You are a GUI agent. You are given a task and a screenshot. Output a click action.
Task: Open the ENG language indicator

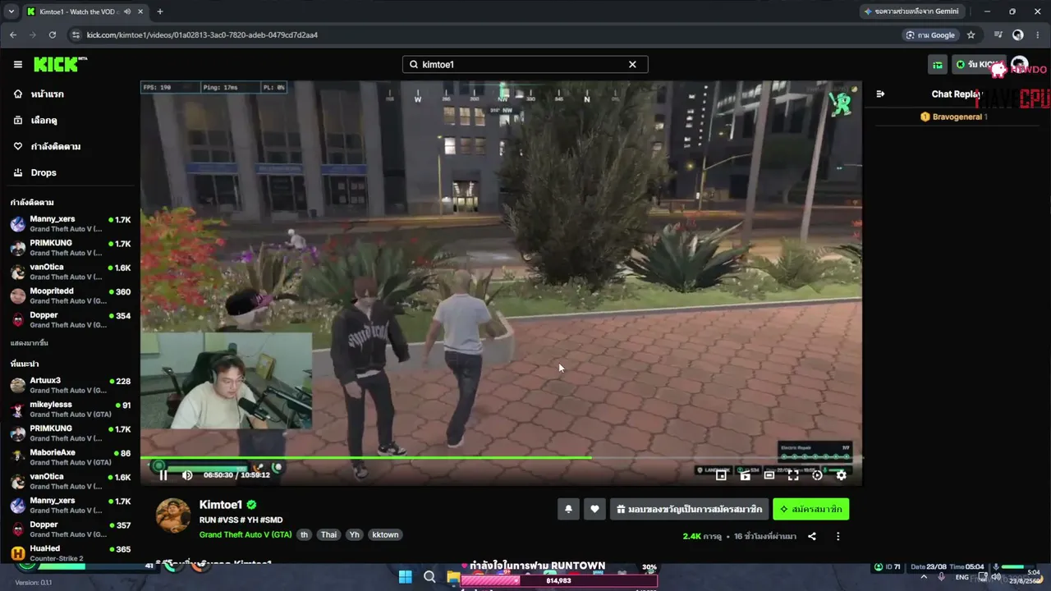962,577
